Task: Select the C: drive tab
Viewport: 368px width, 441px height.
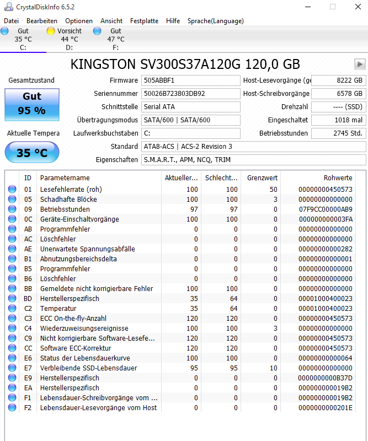Action: (23, 39)
